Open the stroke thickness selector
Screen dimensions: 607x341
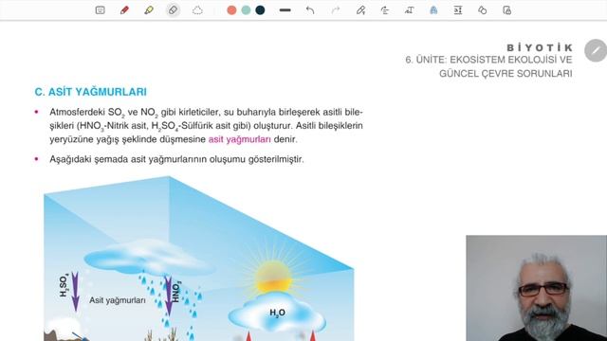(x=285, y=10)
